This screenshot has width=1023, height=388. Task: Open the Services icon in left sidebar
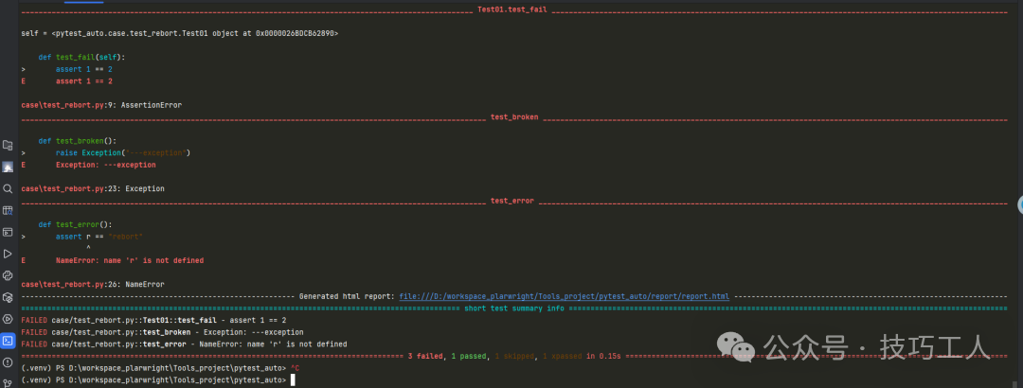tap(8, 319)
